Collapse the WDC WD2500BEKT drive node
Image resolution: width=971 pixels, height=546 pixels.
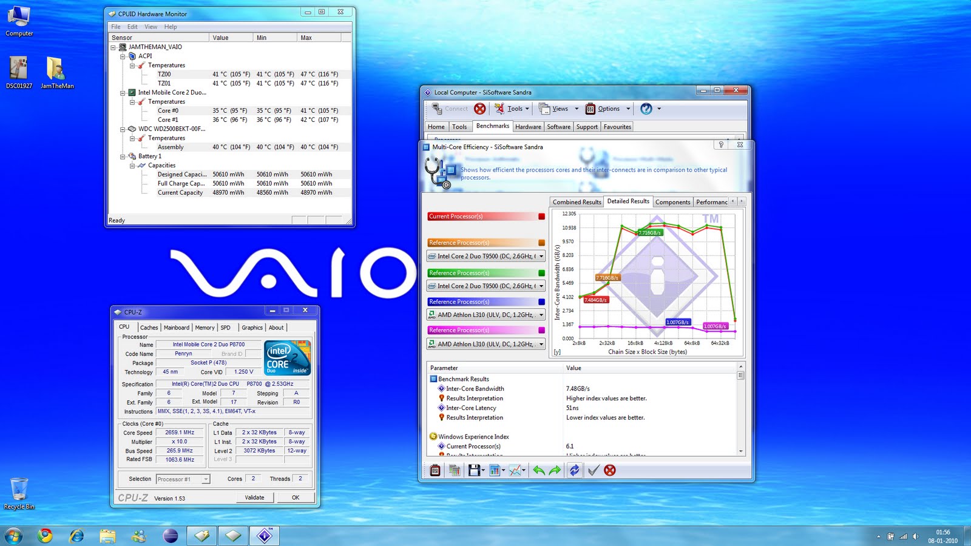(123, 129)
